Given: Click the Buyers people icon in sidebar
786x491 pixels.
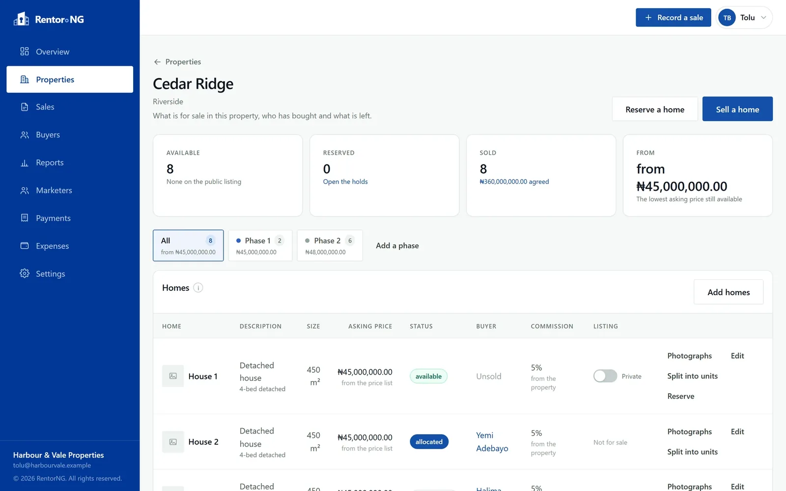Looking at the screenshot, I should pyautogui.click(x=25, y=135).
